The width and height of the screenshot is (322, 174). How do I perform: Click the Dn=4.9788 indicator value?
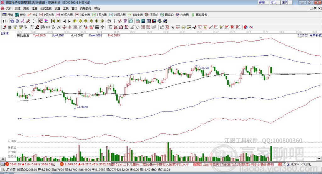(96, 35)
